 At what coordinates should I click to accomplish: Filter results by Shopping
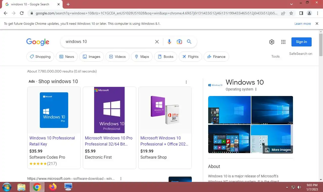[40, 57]
